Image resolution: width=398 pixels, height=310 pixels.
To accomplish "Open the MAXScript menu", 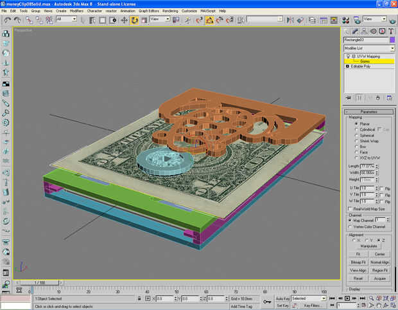I will (208, 11).
